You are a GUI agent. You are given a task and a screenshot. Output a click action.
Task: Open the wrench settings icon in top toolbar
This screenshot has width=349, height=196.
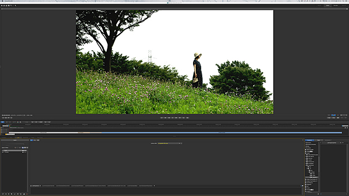[15, 5]
